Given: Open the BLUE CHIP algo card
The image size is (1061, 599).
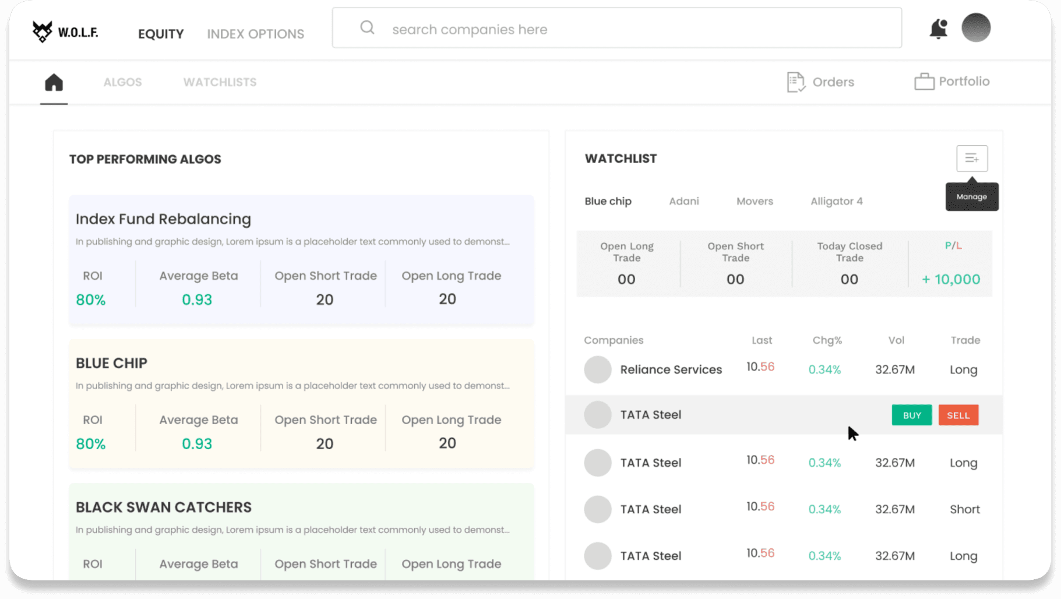Looking at the screenshot, I should point(301,404).
